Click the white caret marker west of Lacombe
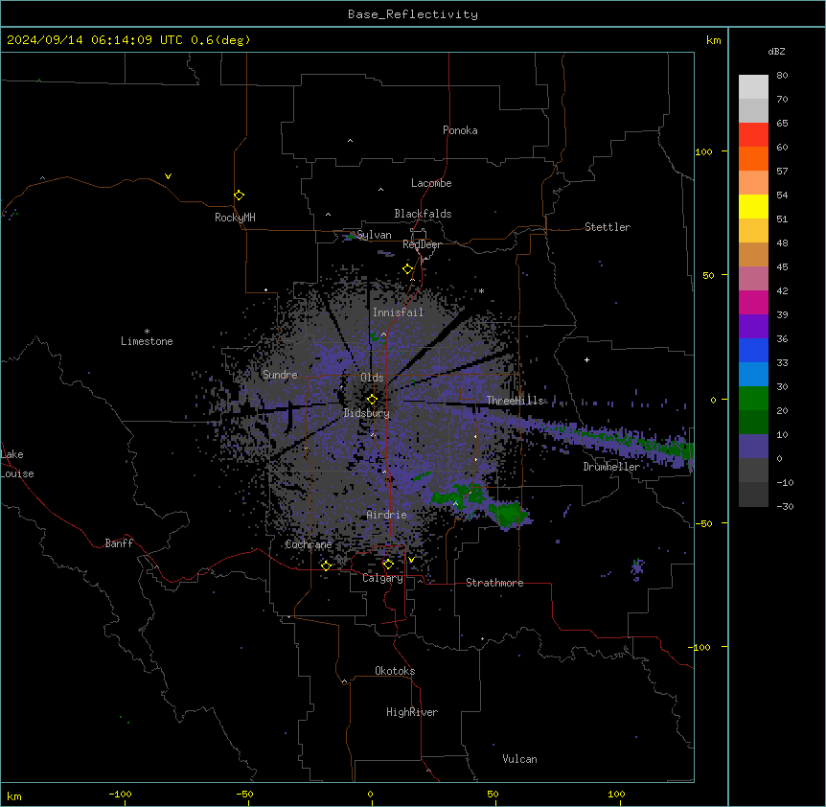The width and height of the screenshot is (826, 807). tap(380, 190)
